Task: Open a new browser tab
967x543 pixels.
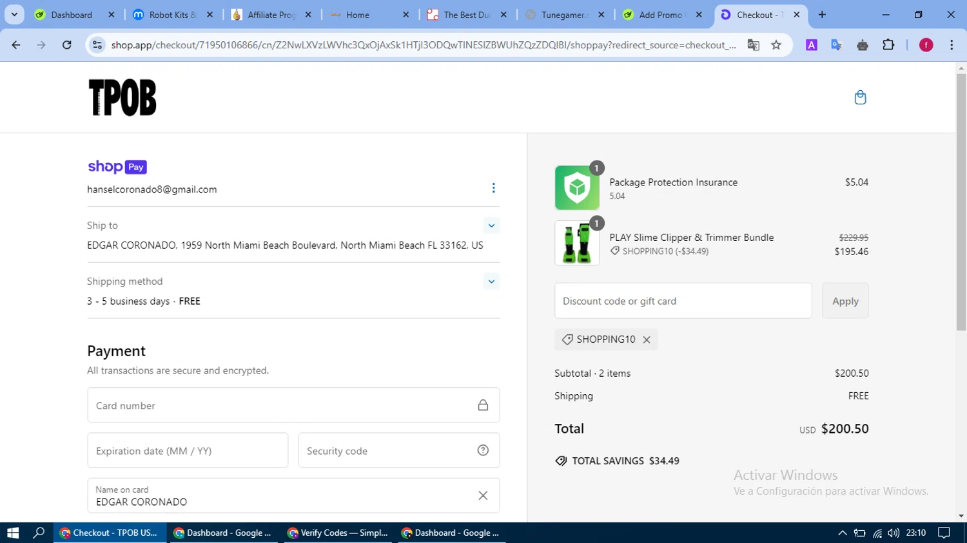Action: click(x=822, y=14)
